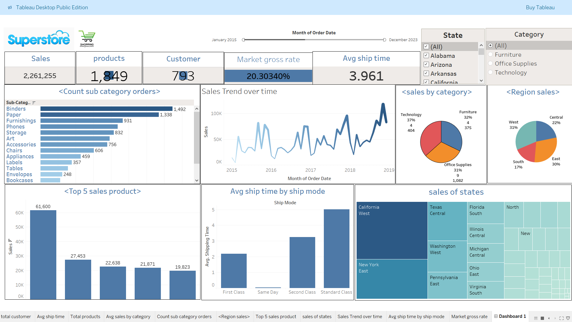Click the full screen icon
The height and width of the screenshot is (322, 572).
tap(562, 318)
